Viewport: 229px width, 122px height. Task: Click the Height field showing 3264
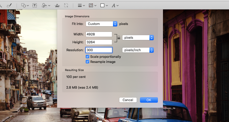99,42
